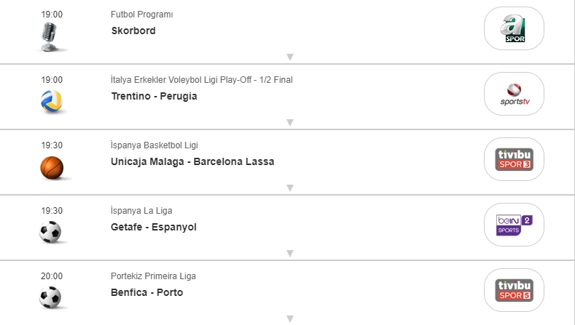
Task: Expand the Benfica - Porto details arrow
Action: tap(289, 318)
